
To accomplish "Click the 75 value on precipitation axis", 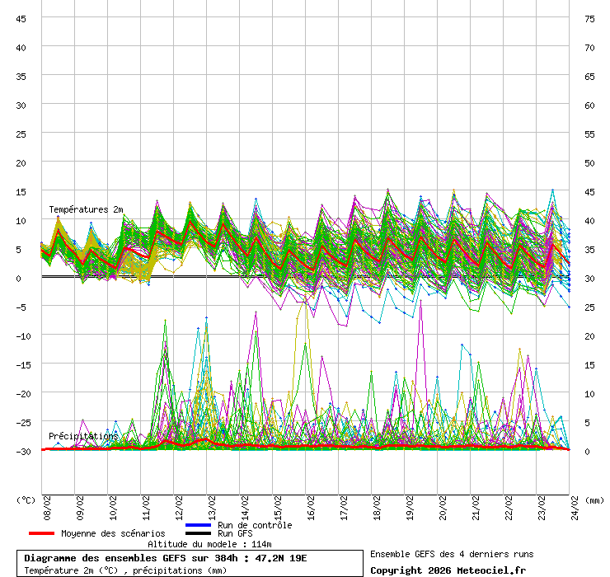I will [589, 18].
